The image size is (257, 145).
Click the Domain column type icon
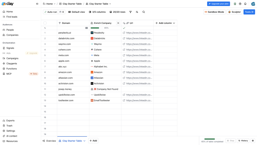[x=60, y=23]
